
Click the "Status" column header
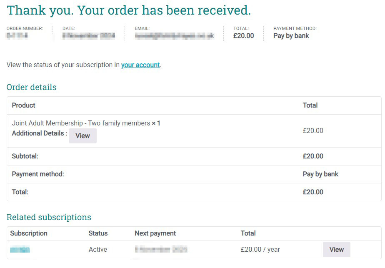pos(98,233)
